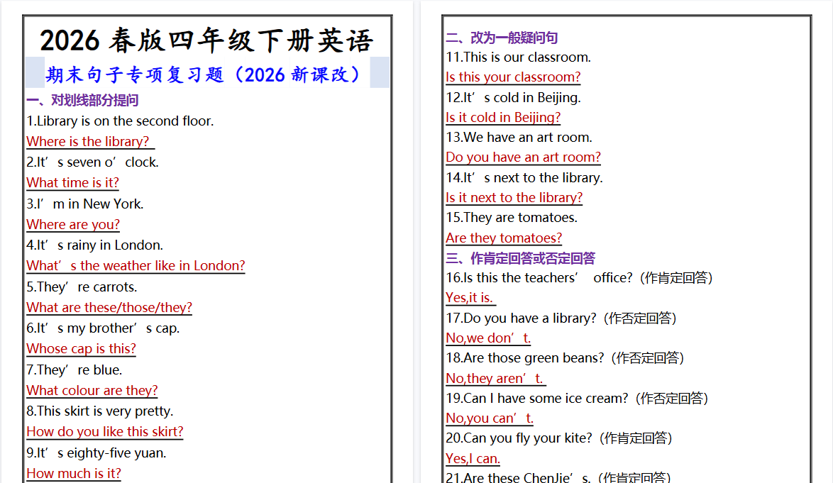Select sentence "15.They are tomatoes."
Image resolution: width=833 pixels, height=483 pixels.
tap(512, 218)
